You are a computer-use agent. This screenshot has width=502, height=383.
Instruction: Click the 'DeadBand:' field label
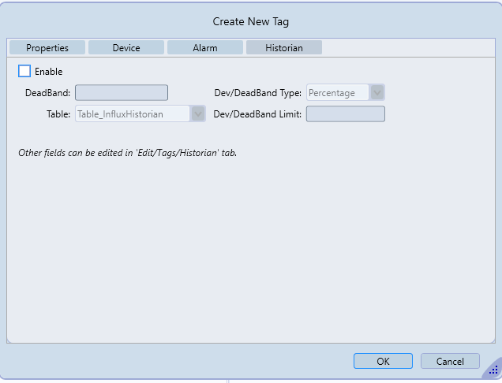[47, 93]
